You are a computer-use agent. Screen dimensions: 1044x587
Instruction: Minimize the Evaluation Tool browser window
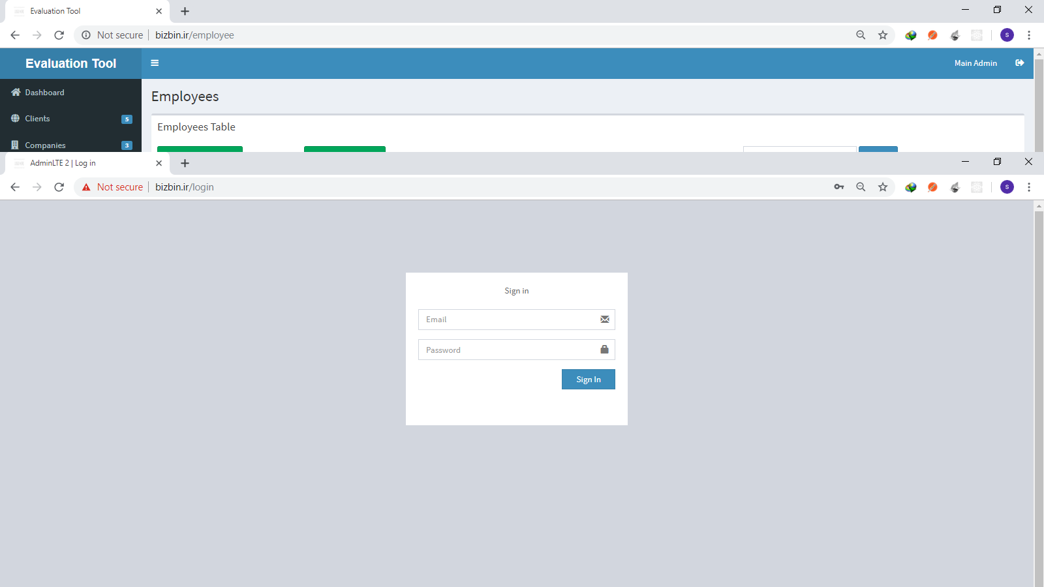pos(965,10)
